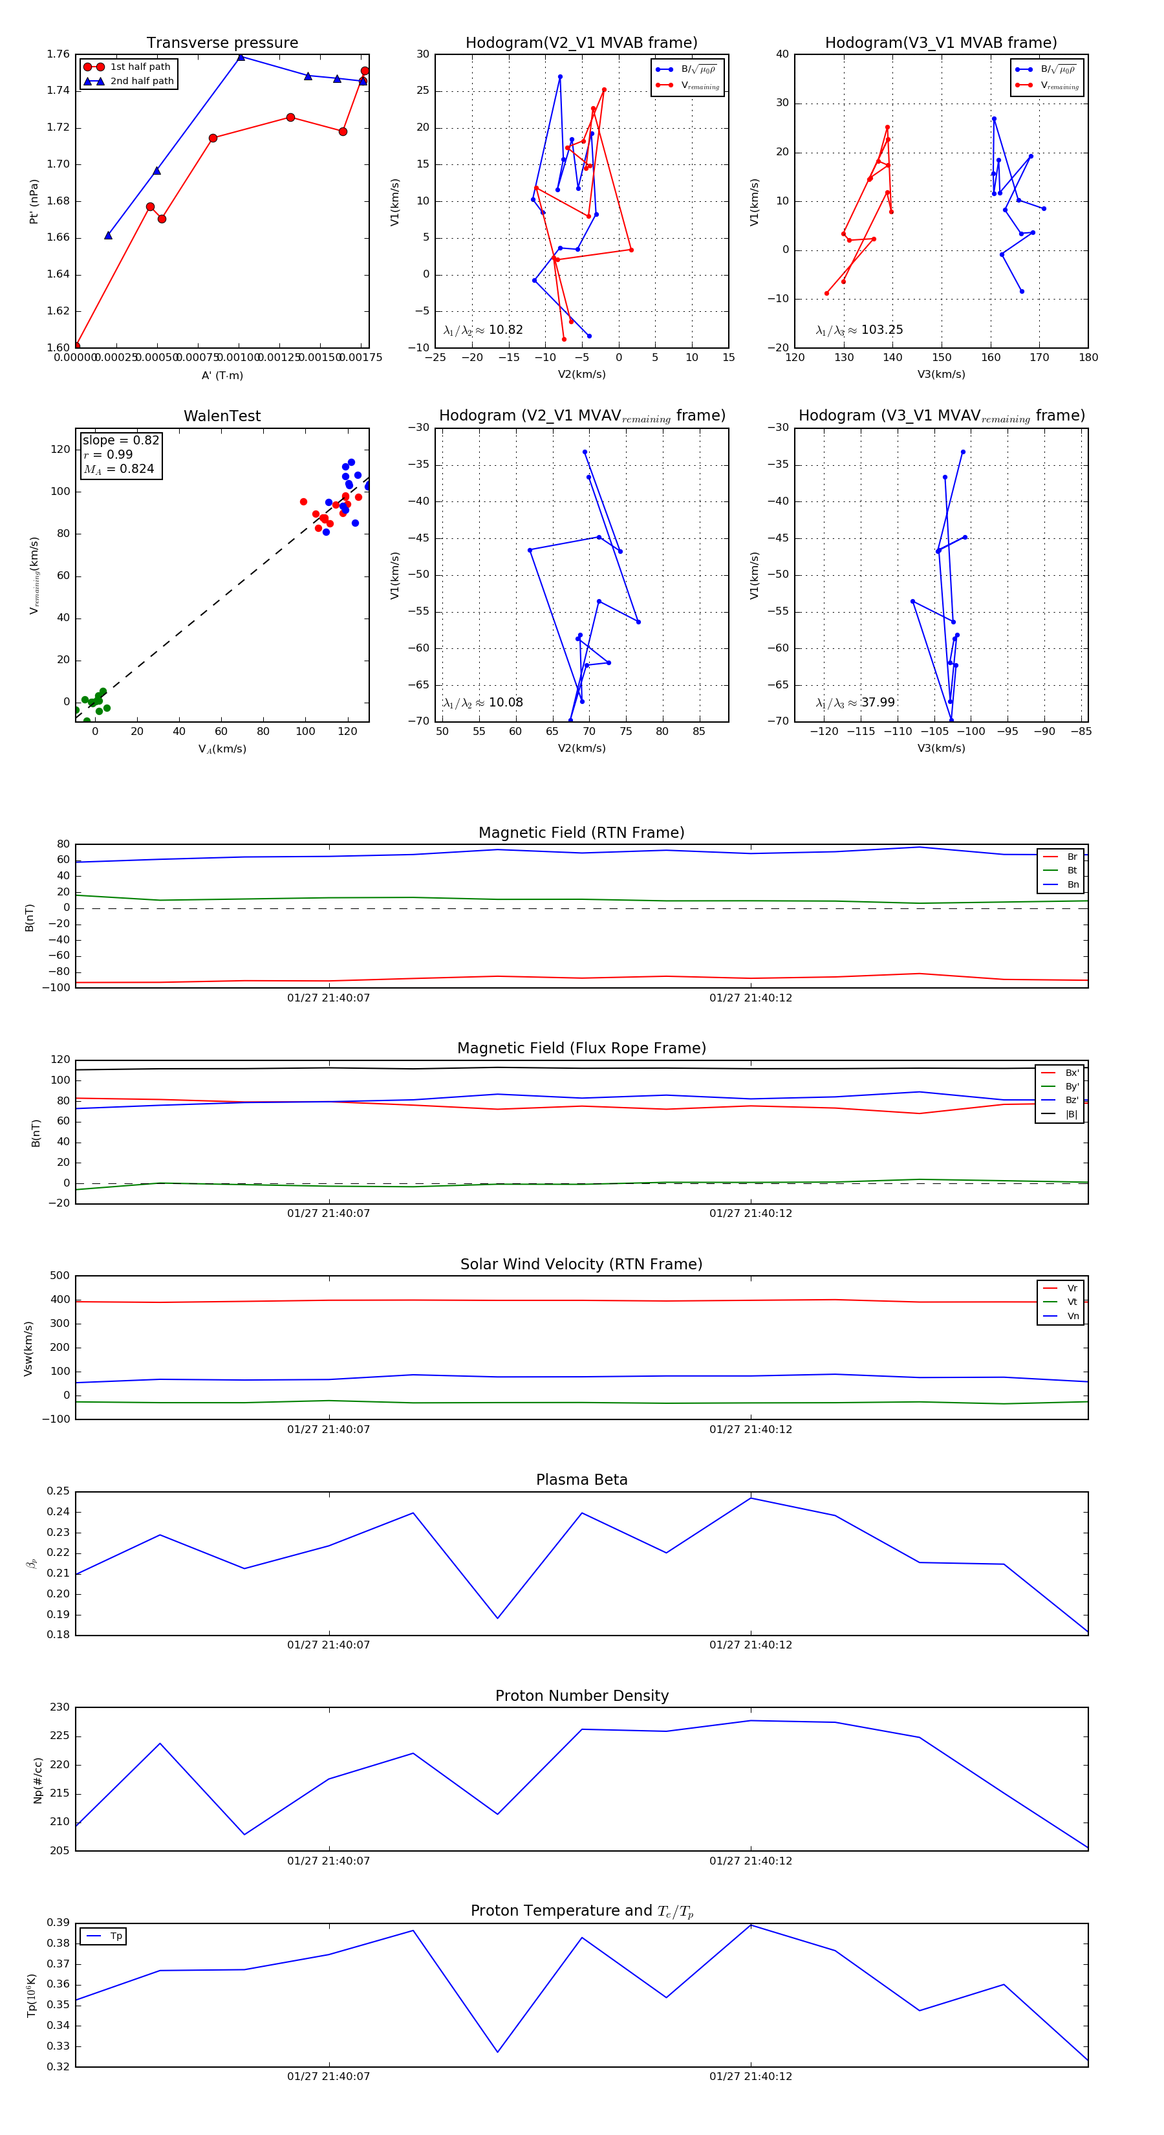Click the 'Vn' legend entry
This screenshot has width=1164, height=2135.
pyautogui.click(x=1061, y=1316)
